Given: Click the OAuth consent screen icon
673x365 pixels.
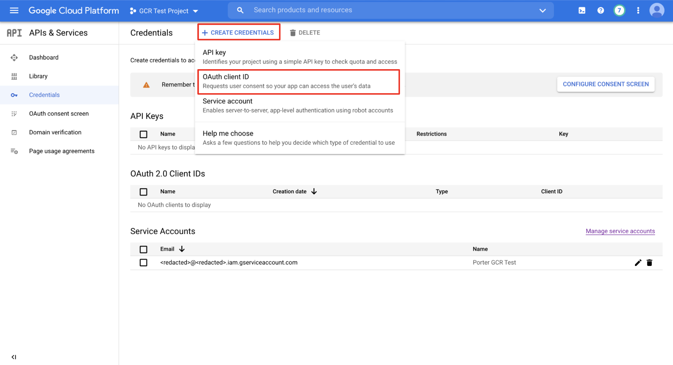Looking at the screenshot, I should point(14,114).
